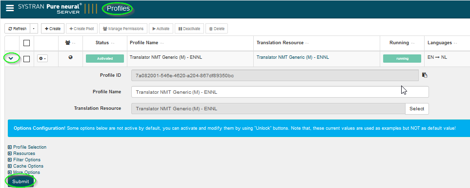The image size is (470, 188).
Task: Click Translation Resource cell in the profile row
Action: (x=293, y=57)
